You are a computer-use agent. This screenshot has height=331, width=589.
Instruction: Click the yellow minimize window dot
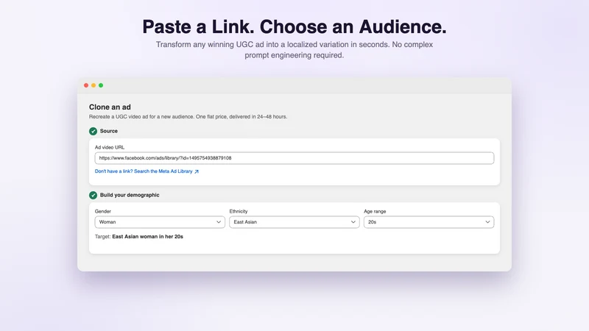(x=94, y=85)
